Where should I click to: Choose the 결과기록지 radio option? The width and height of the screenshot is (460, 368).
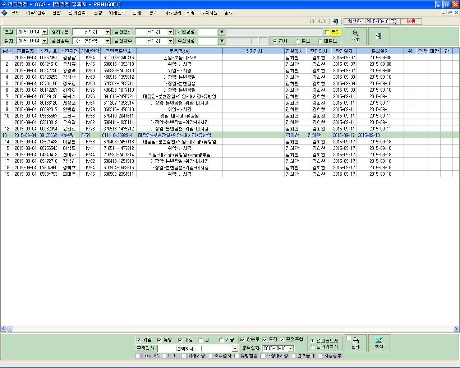pyautogui.click(x=313, y=347)
